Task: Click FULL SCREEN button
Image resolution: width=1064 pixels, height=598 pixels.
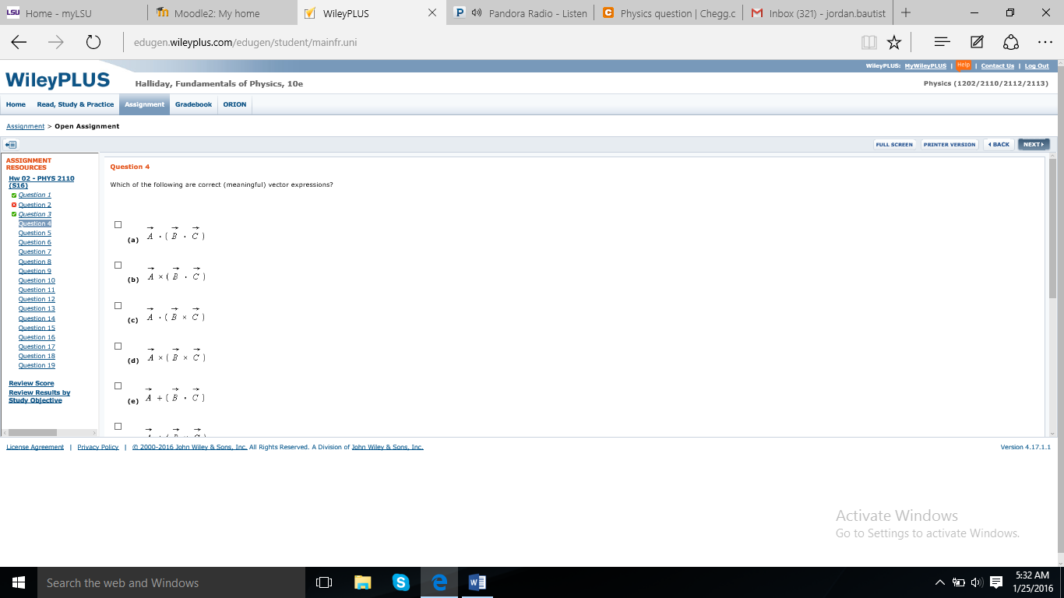Action: pos(894,145)
